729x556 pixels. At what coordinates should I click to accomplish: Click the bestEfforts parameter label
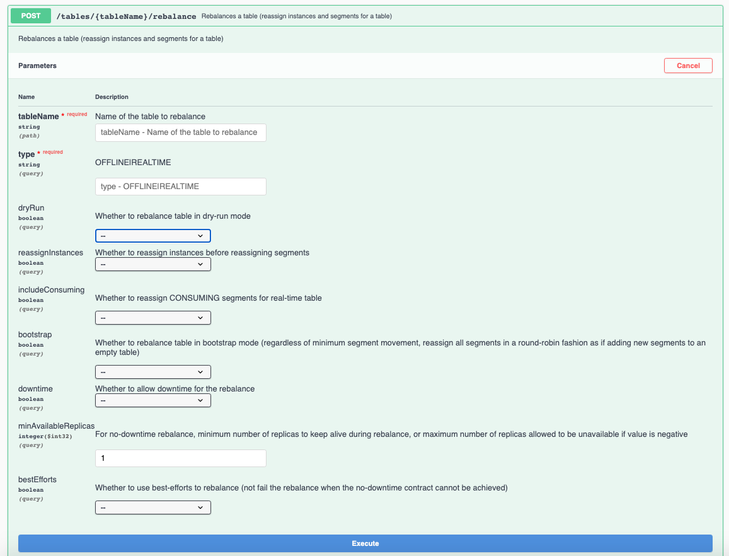click(37, 480)
